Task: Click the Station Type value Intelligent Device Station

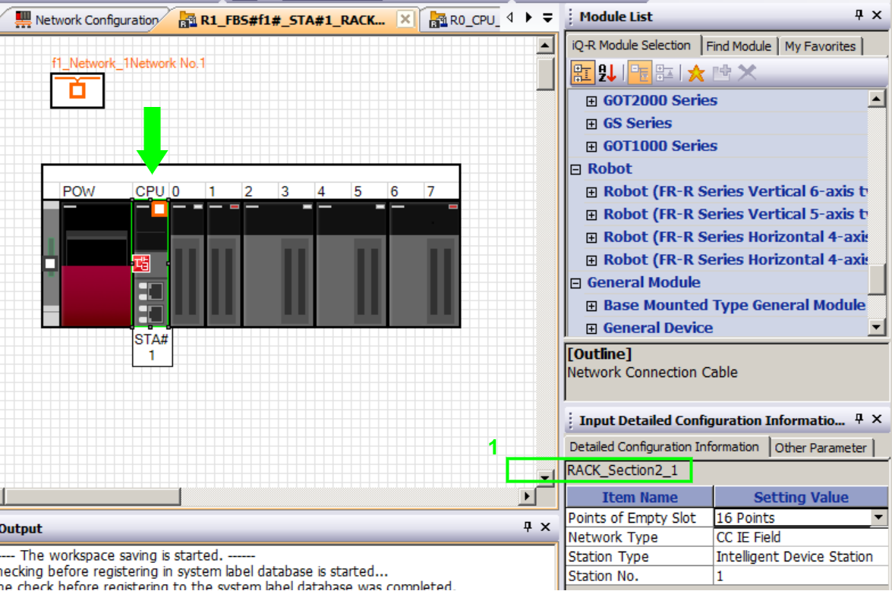Action: click(801, 556)
